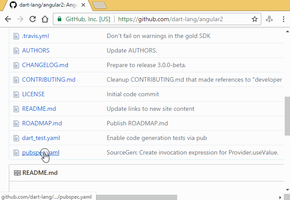Open the .travis.yml file
290x200 pixels.
tap(36, 36)
